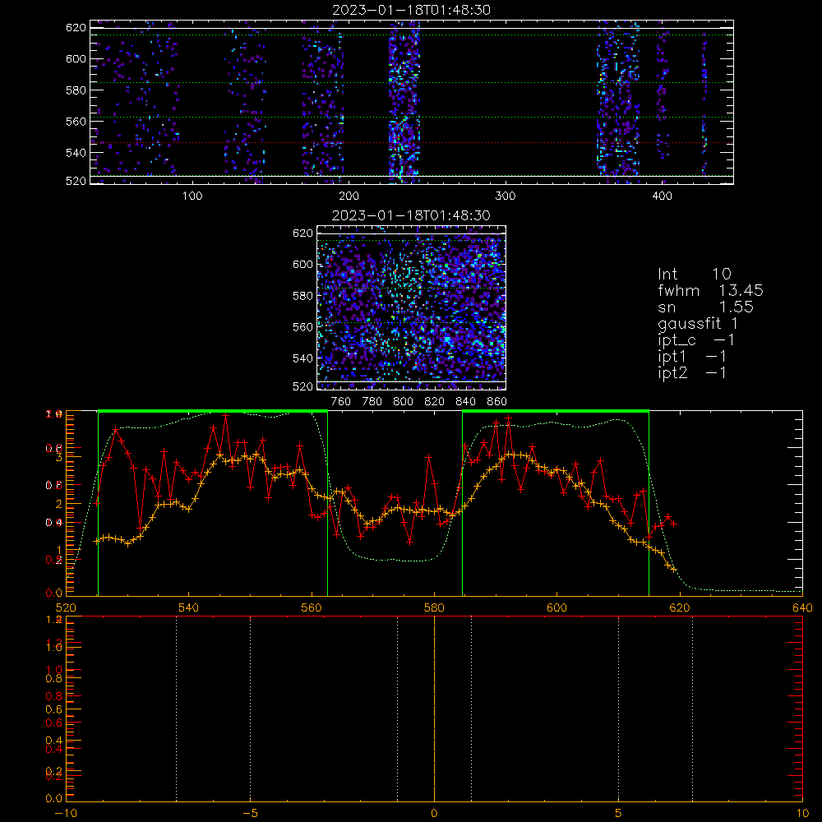Click the x-axis label 860 of the middle plot
This screenshot has width=822, height=822.
point(497,402)
